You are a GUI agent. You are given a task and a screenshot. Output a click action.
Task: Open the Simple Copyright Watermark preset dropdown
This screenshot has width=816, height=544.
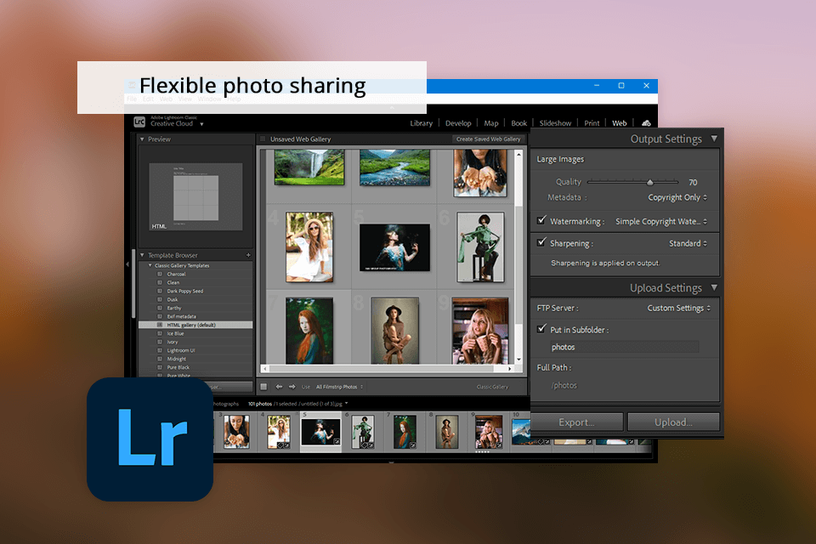(x=661, y=221)
